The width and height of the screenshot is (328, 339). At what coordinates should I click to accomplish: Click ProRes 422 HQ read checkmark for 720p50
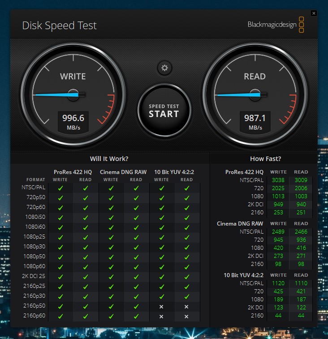(x=86, y=198)
